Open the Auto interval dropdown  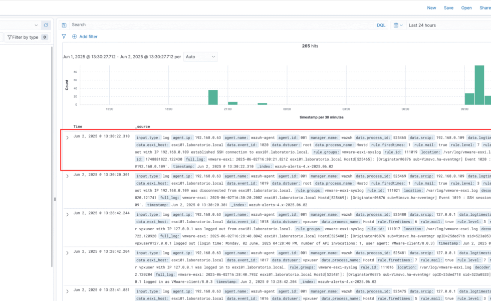200,57
